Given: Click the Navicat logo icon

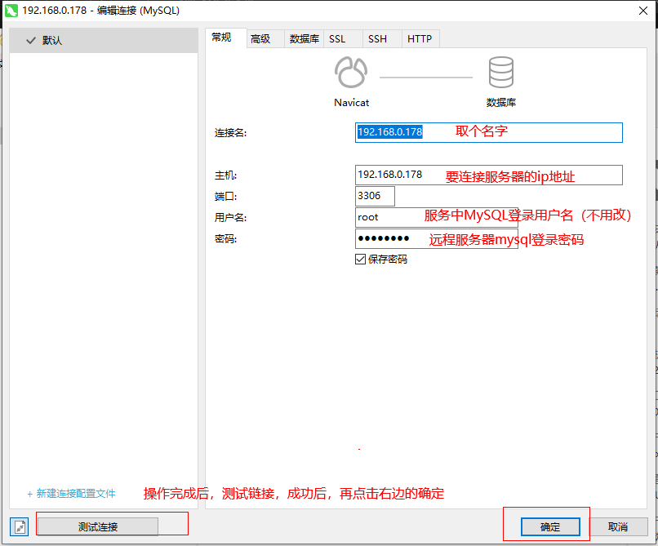Looking at the screenshot, I should coord(351,72).
